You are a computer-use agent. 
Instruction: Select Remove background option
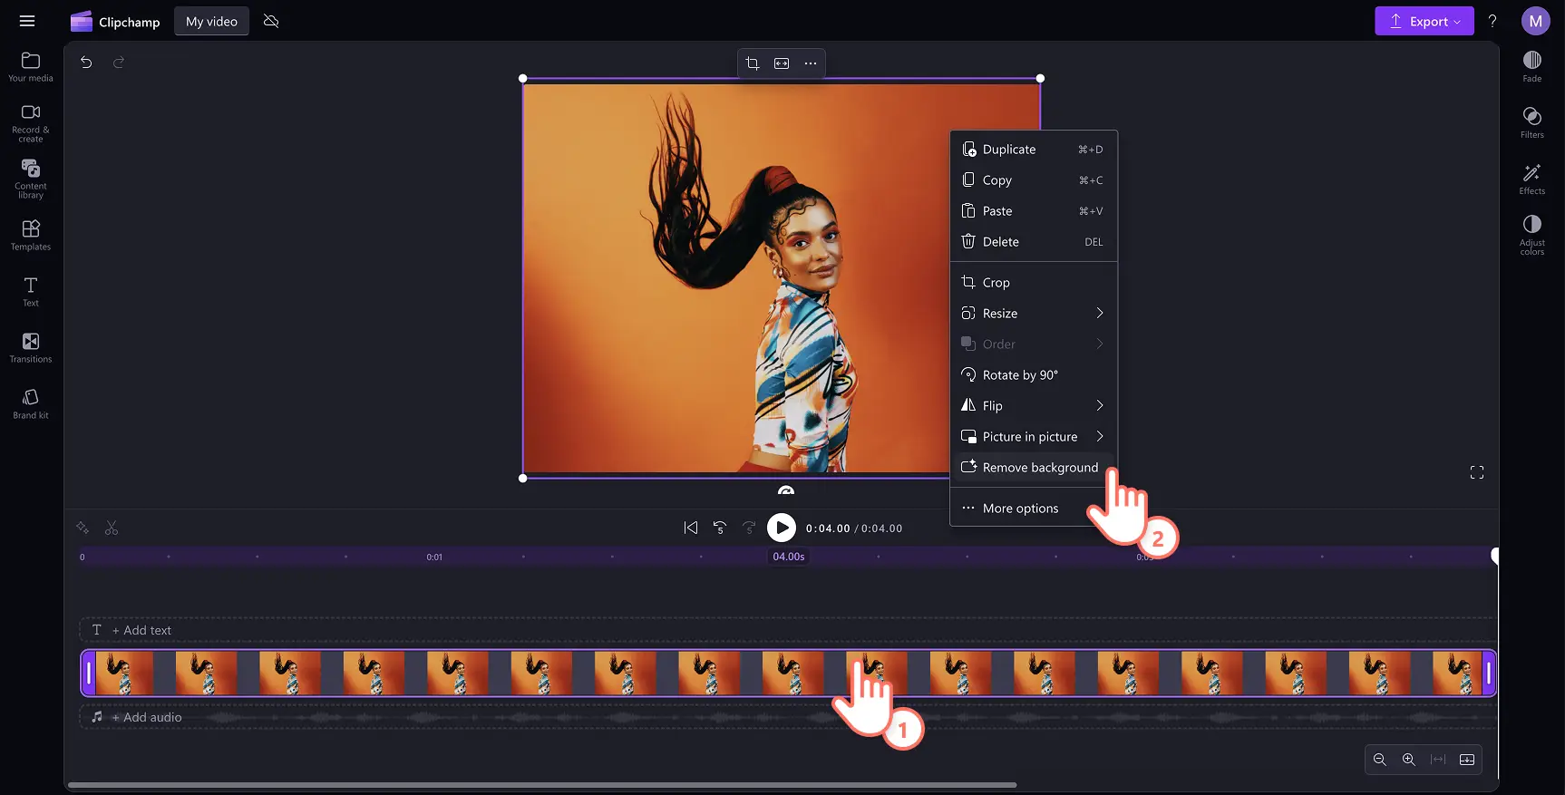(x=1034, y=468)
